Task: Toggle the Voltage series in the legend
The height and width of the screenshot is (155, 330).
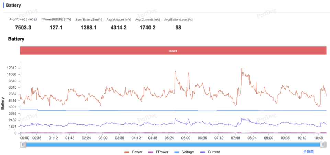Action: (184, 152)
